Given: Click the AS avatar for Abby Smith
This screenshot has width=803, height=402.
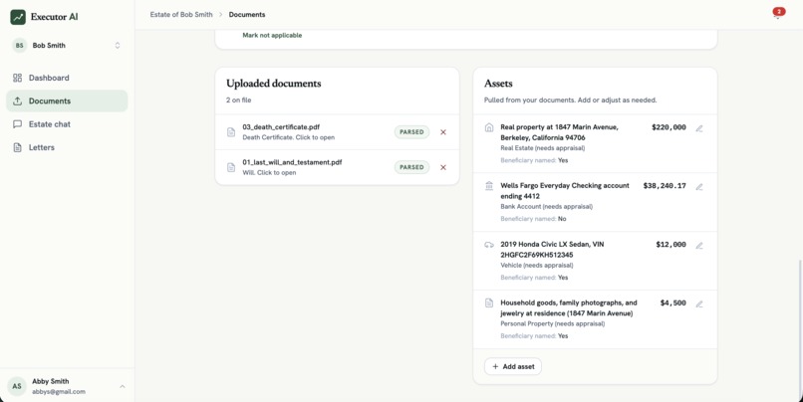Looking at the screenshot, I should click(16, 386).
